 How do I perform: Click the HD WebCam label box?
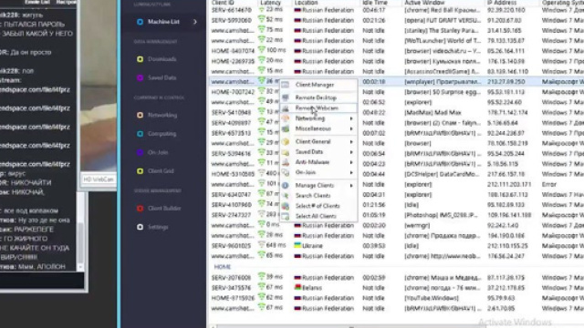99,179
